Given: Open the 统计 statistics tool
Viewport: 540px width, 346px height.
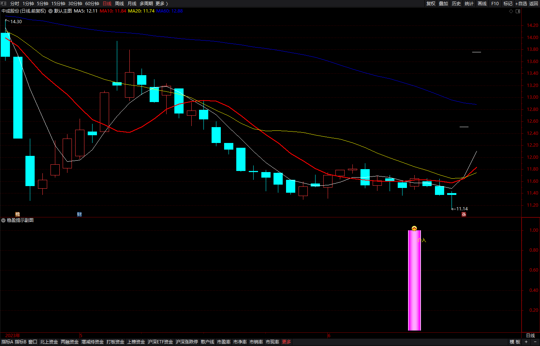Looking at the screenshot, I should click(x=469, y=4).
